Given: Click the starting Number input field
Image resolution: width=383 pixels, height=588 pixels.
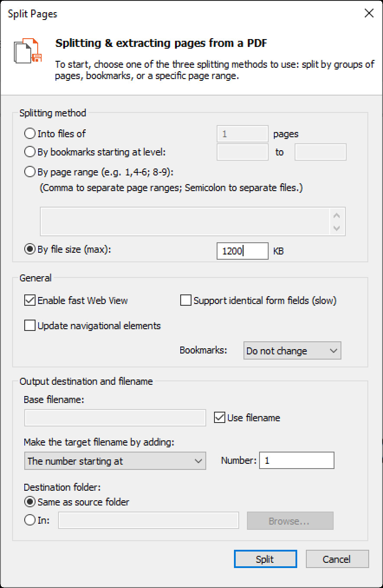Looking at the screenshot, I should 296,461.
